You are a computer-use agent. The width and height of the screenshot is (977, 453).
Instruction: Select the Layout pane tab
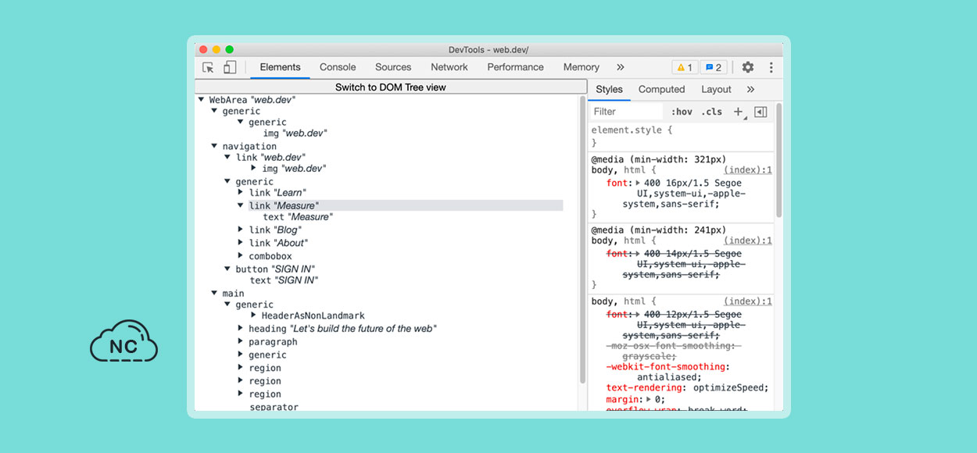point(716,89)
